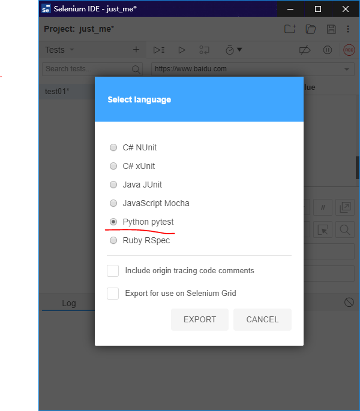Start recording with the REC button
The width and height of the screenshot is (360, 411).
pyautogui.click(x=349, y=50)
